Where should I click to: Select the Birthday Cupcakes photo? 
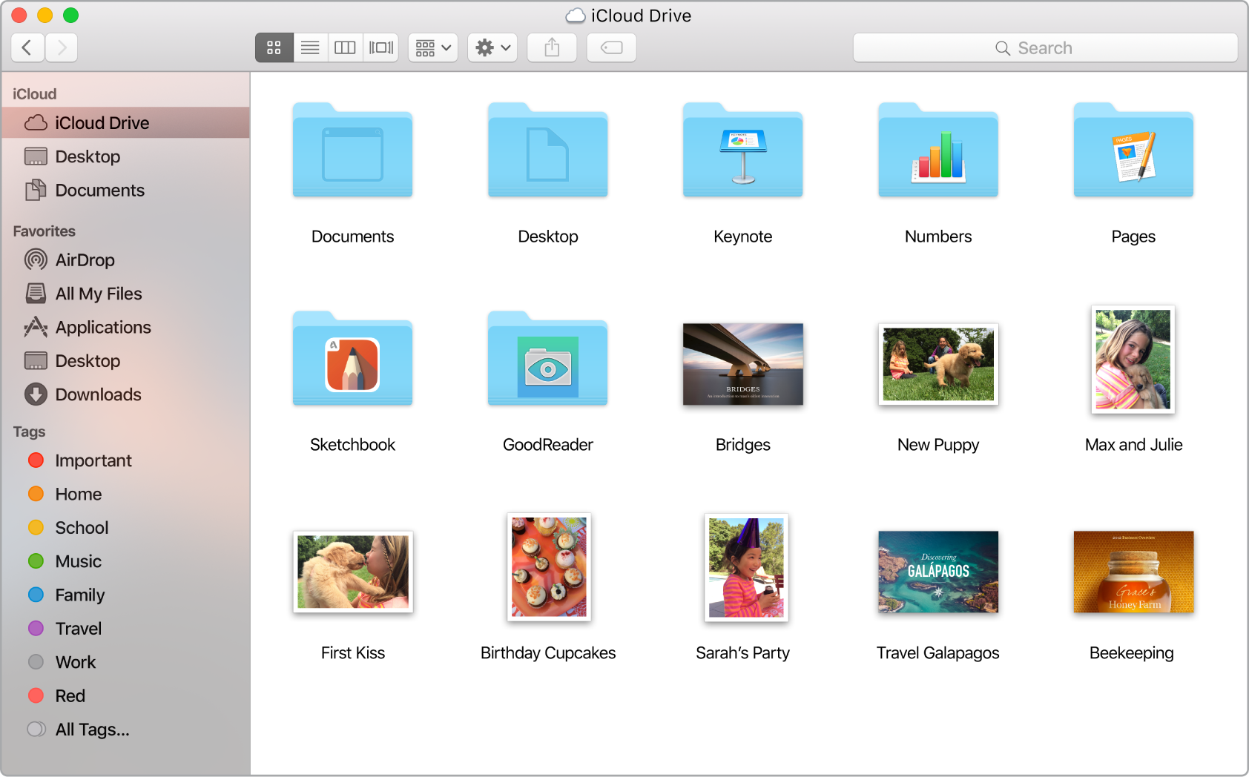coord(549,567)
